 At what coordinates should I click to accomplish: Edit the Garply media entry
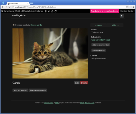tap(77, 83)
